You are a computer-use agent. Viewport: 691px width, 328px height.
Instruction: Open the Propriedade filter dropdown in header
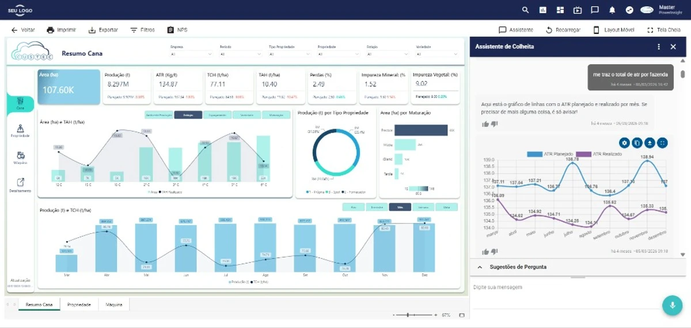338,53
